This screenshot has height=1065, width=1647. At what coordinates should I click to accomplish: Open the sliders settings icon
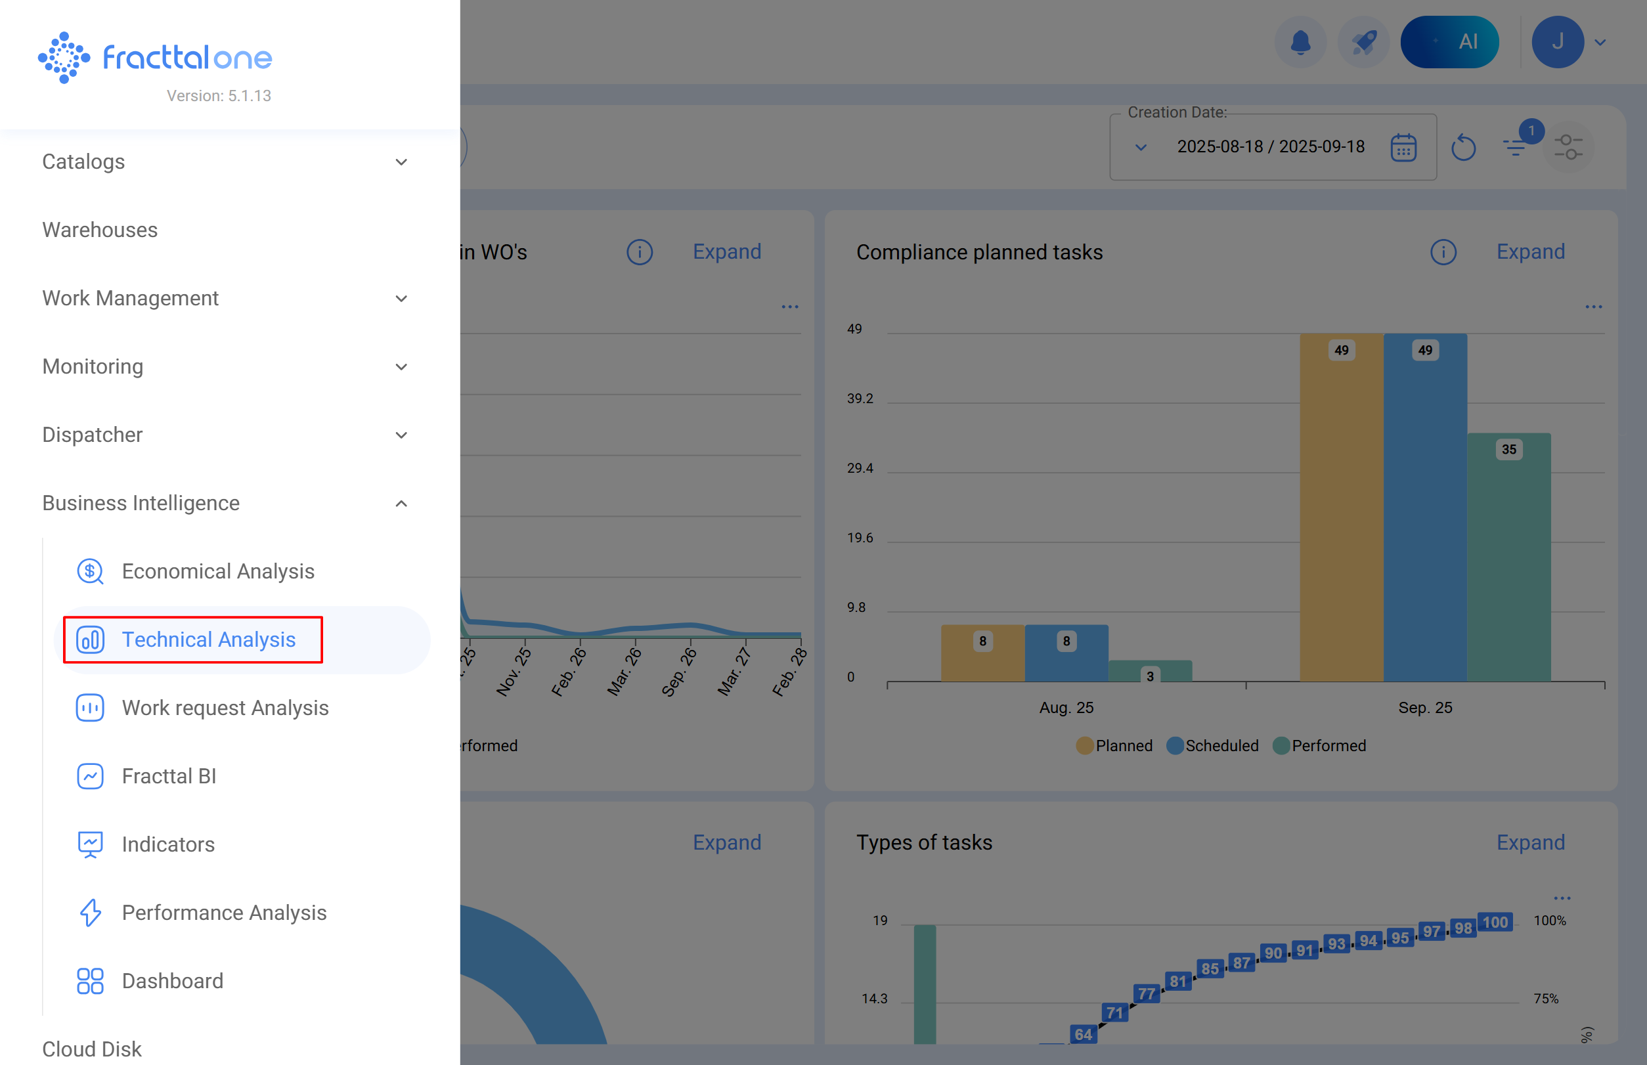click(x=1568, y=147)
